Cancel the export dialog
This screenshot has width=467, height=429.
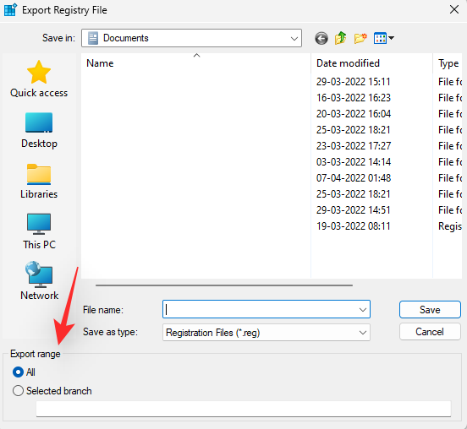click(x=430, y=332)
